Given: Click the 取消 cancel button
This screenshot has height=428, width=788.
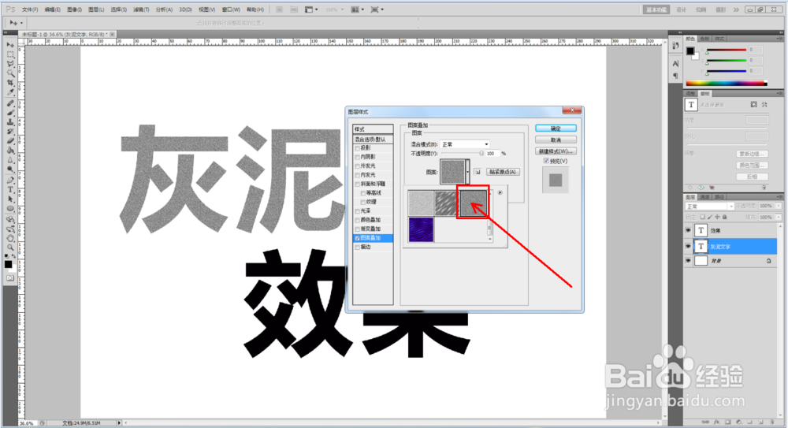Looking at the screenshot, I should click(x=556, y=140).
